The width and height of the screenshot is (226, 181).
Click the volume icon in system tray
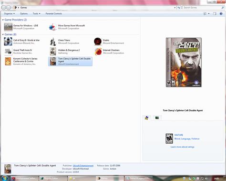click(x=206, y=179)
